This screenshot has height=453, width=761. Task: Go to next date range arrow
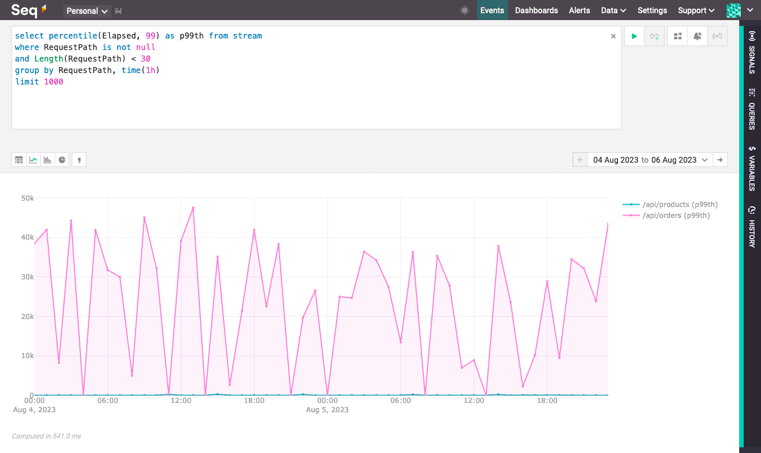tap(720, 160)
